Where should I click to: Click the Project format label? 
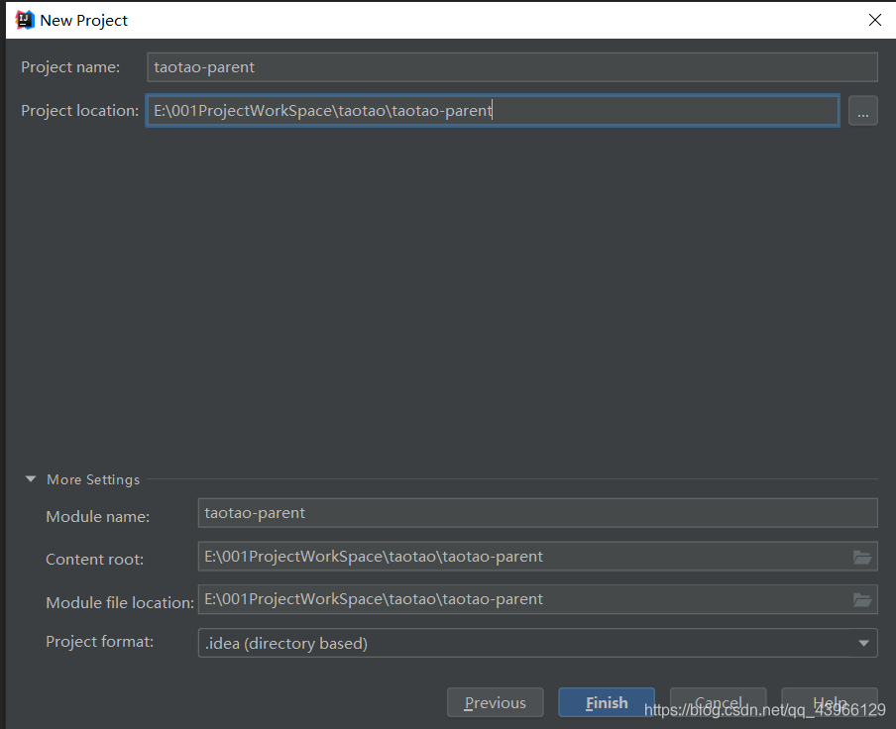coord(99,642)
